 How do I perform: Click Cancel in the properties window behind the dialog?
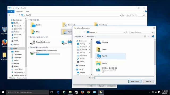pyautogui.click(x=101, y=86)
